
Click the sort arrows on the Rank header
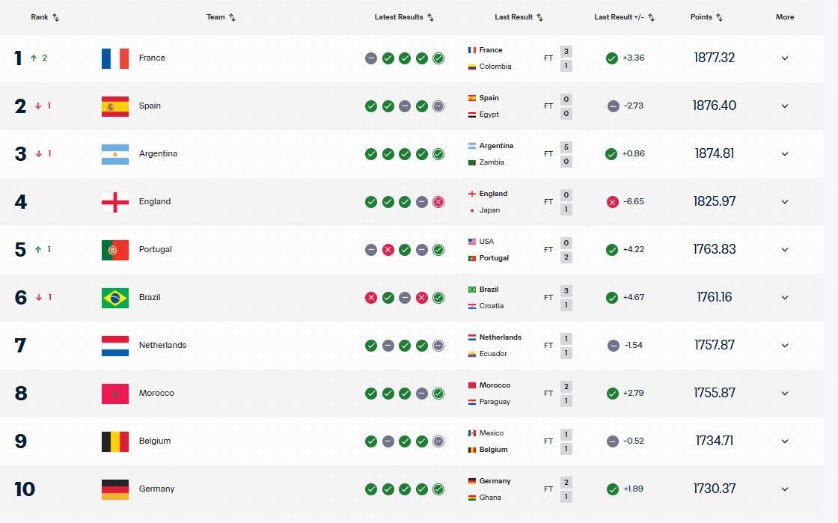point(55,16)
